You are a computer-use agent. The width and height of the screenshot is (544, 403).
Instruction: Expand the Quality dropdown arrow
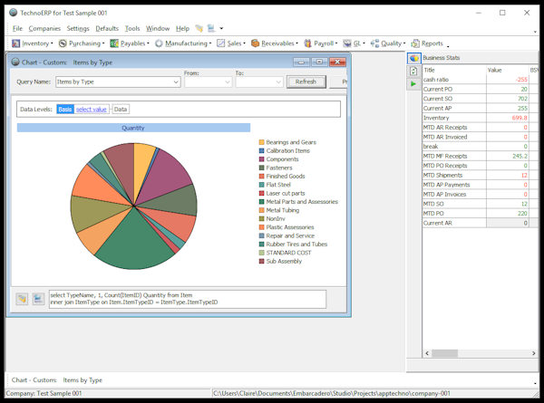pyautogui.click(x=404, y=43)
